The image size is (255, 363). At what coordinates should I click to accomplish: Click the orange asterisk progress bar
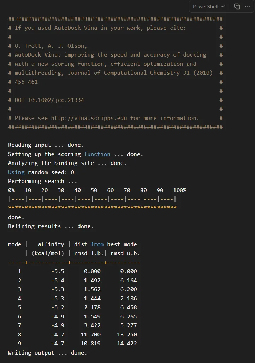92,207
